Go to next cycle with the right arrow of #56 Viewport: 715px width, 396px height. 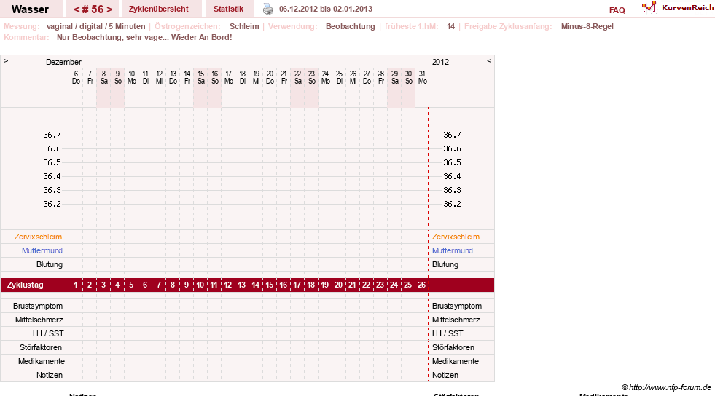pos(109,9)
